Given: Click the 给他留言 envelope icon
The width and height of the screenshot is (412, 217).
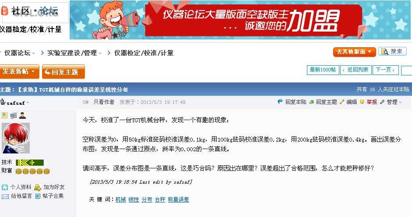Looking at the screenshot, I should pos(5,196).
